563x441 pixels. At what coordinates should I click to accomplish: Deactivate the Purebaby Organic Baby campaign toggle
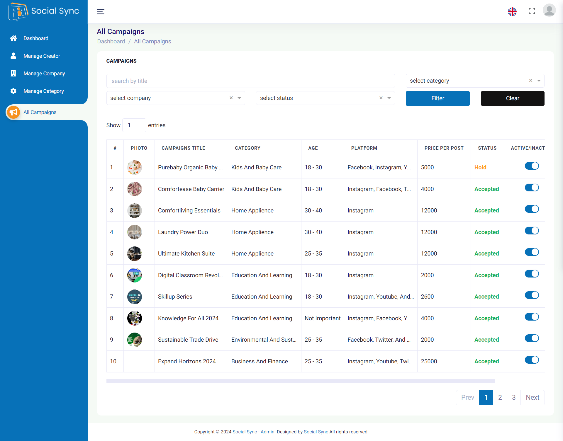532,166
